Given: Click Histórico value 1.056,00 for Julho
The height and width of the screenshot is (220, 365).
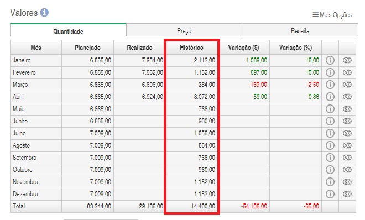Looking at the screenshot, I should pos(205,133).
